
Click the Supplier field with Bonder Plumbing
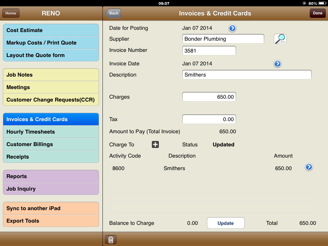[x=223, y=39]
